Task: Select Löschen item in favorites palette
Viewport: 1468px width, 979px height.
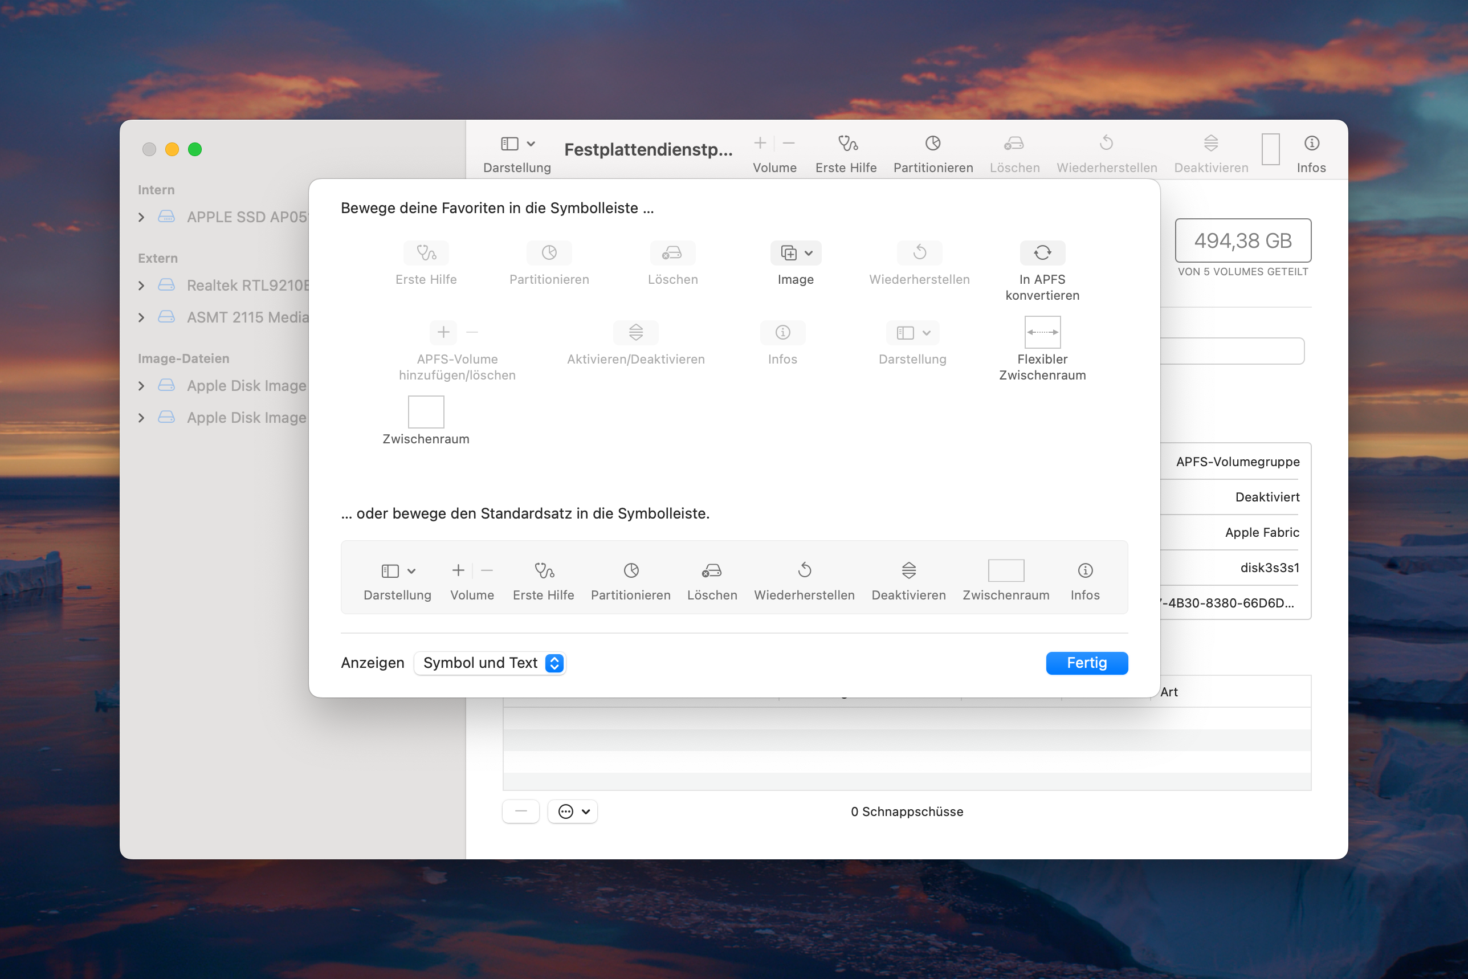Action: click(x=672, y=263)
